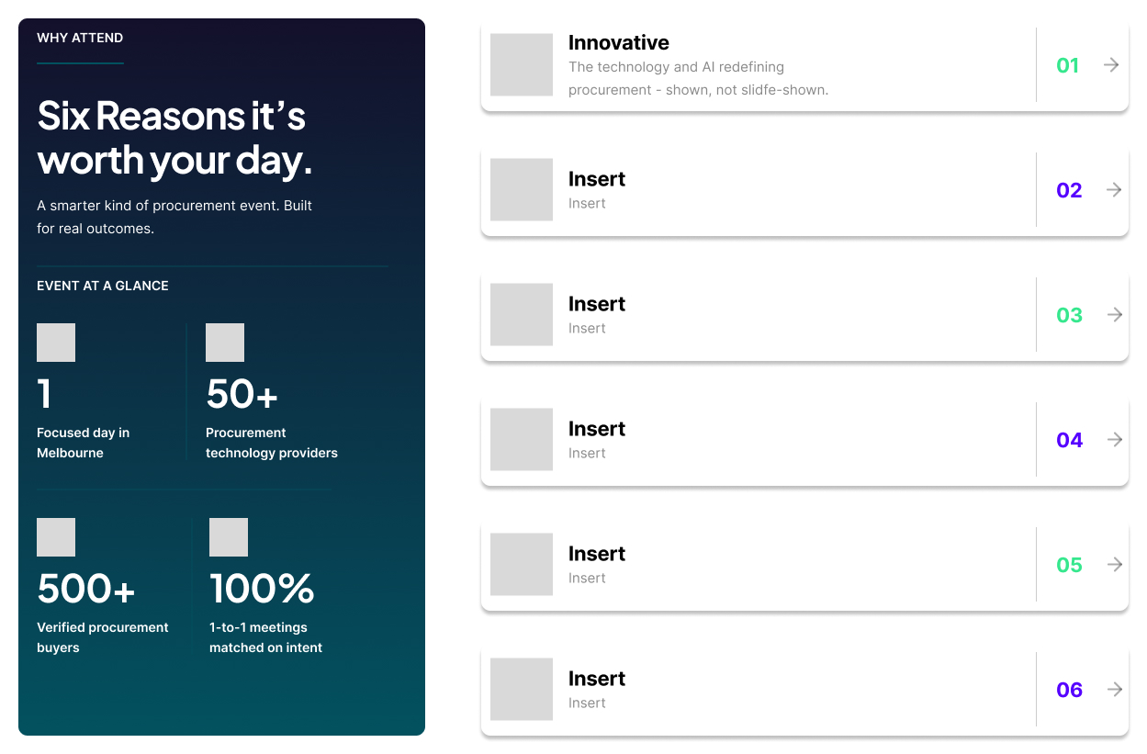Click the purple 06 number label
This screenshot has height=754, width=1147.
pyautogui.click(x=1069, y=690)
